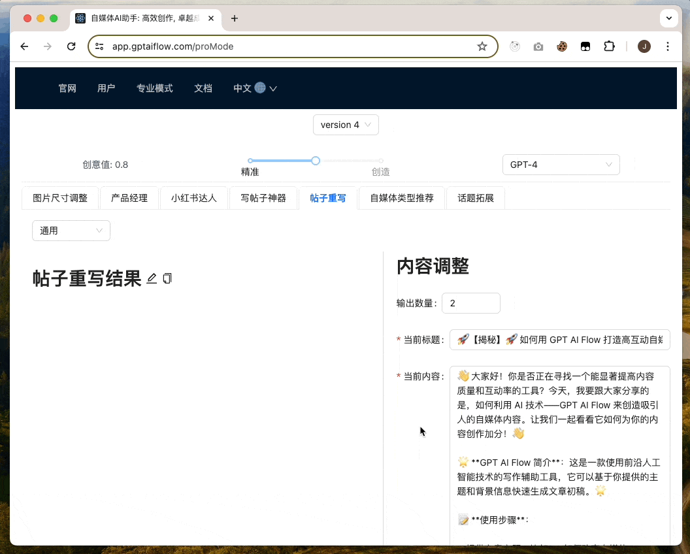This screenshot has width=690, height=554.
Task: Open the tab search chevron button
Action: tap(669, 18)
